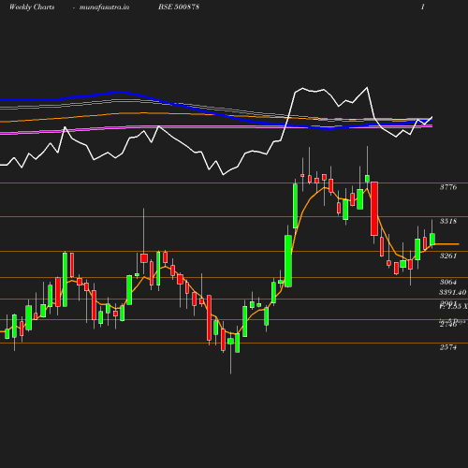Image resolution: width=468 pixels, height=468 pixels.
Task: Click the 3518 price level label
Action: point(448,221)
